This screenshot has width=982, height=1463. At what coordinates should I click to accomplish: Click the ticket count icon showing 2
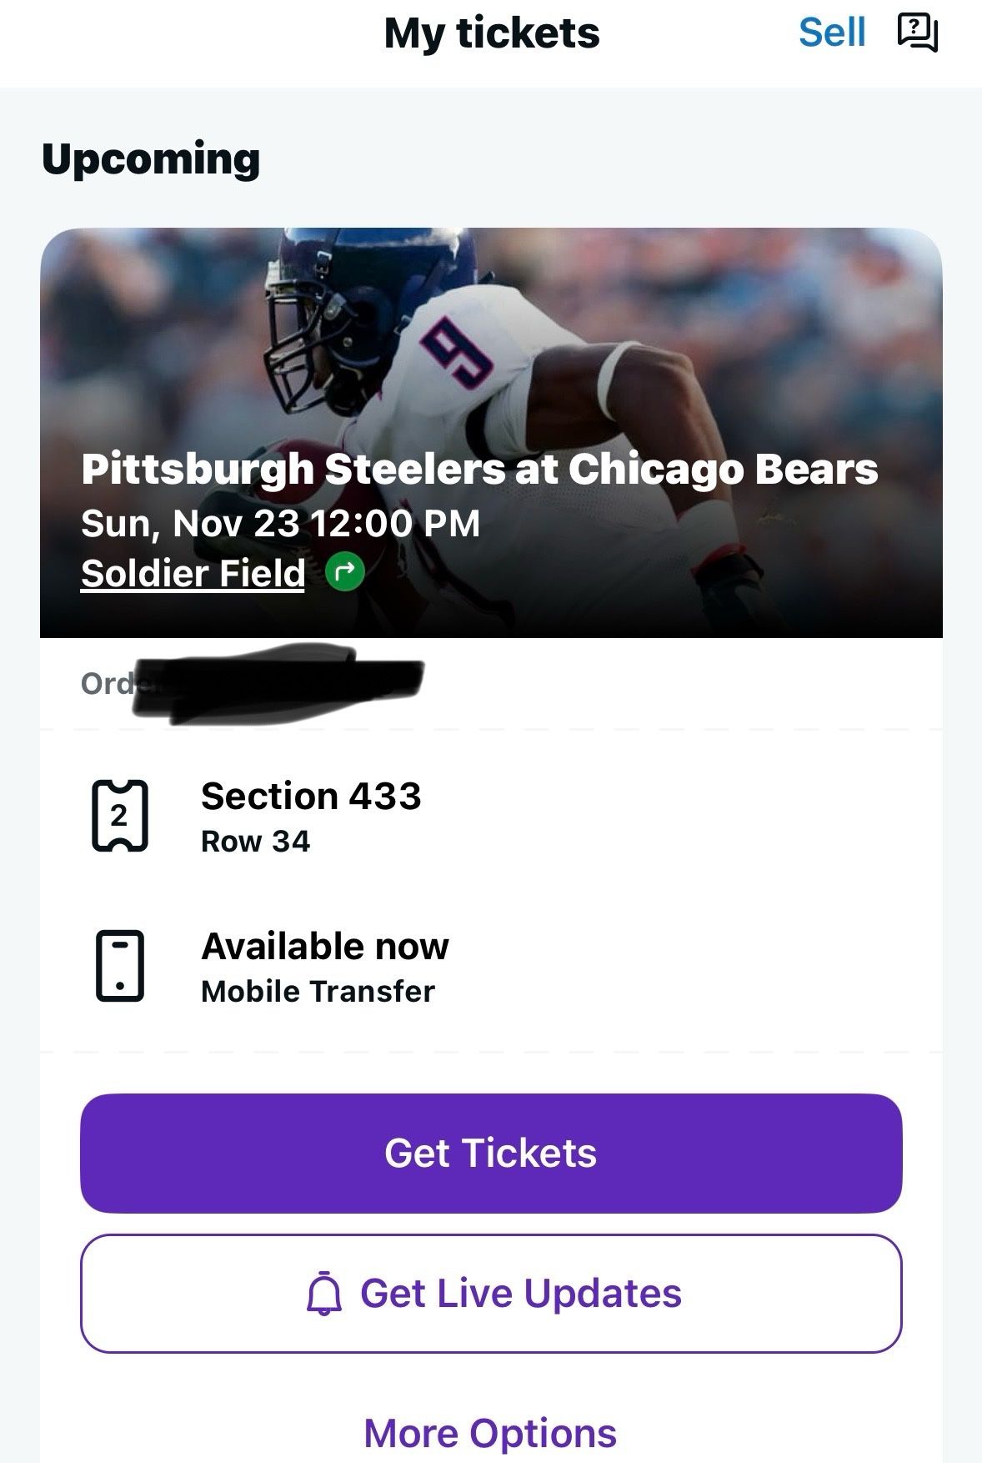[x=119, y=816]
